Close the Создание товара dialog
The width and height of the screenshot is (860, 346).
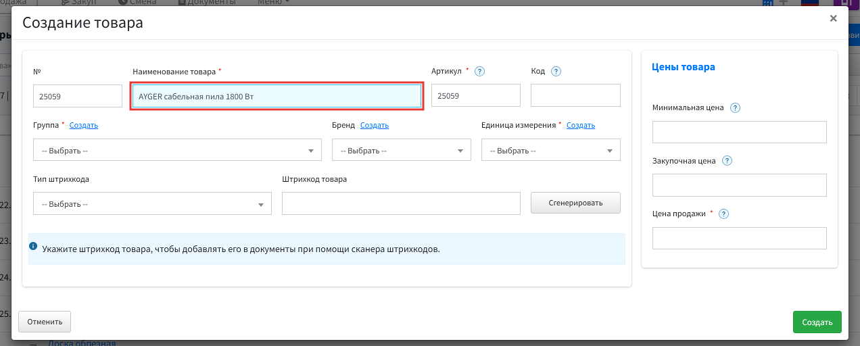834,19
